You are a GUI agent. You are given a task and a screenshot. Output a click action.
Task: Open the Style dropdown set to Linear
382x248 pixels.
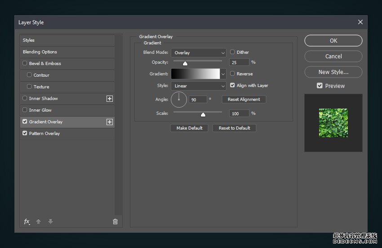(199, 86)
